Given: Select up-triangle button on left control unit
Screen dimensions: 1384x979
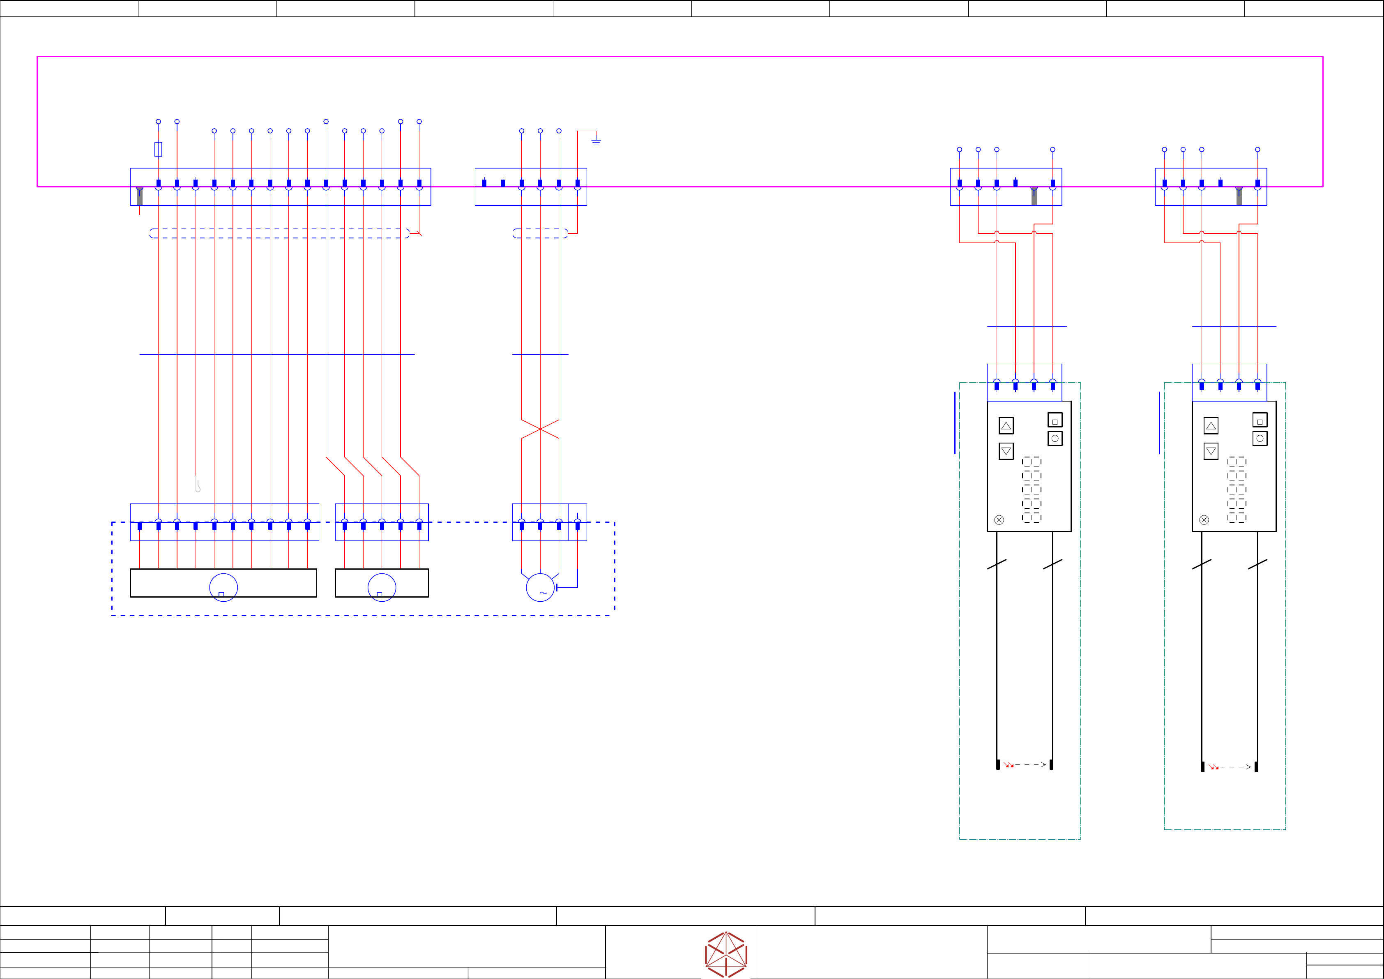Looking at the screenshot, I should click(1006, 426).
